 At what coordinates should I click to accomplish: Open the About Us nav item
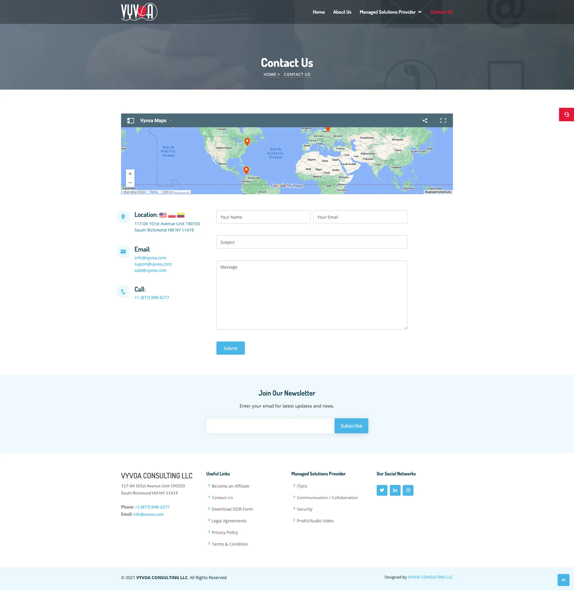point(342,12)
